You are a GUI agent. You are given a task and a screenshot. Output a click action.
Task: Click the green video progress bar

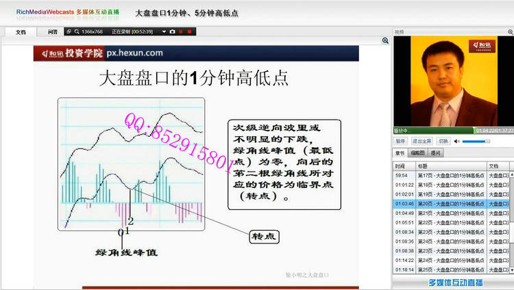click(432, 130)
